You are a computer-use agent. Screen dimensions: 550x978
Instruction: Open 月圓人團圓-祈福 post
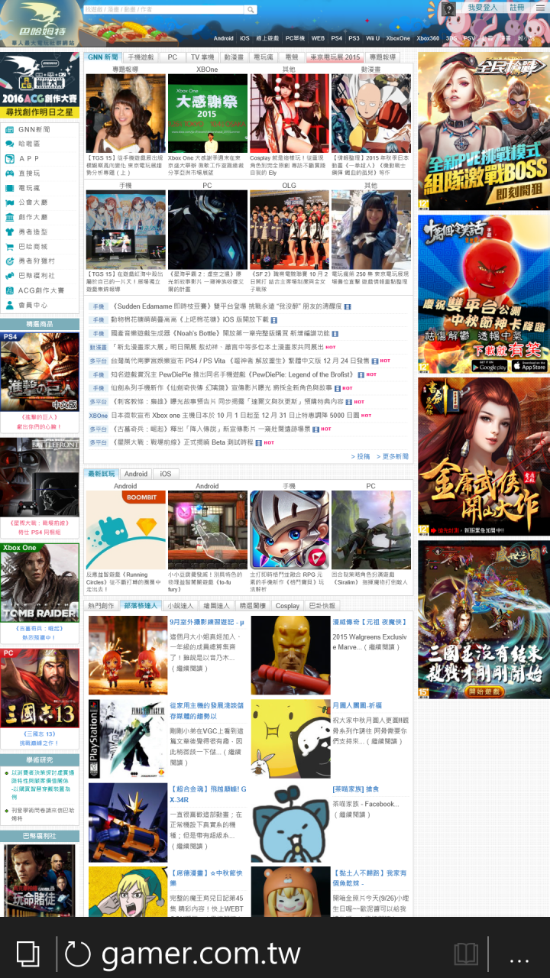pos(357,705)
